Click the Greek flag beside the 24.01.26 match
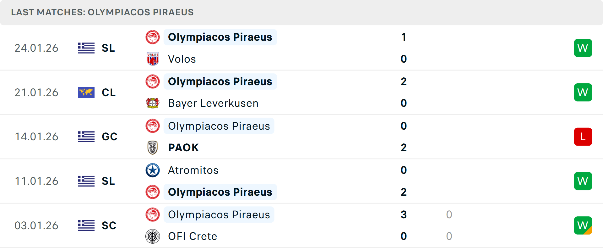 (x=86, y=48)
